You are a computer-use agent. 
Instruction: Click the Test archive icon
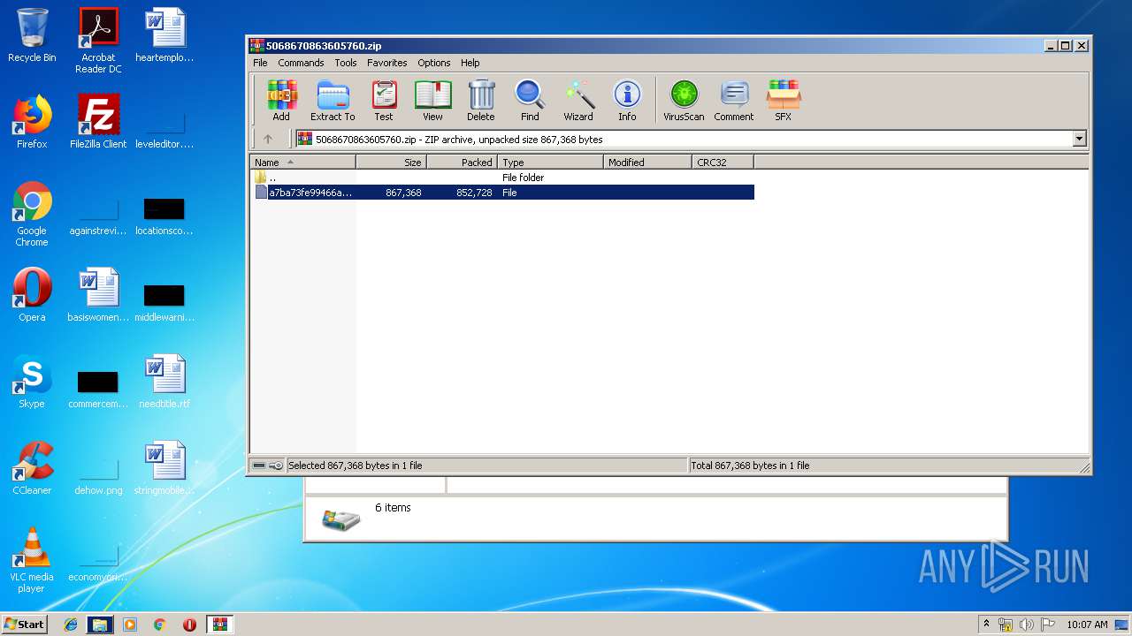pos(384,100)
